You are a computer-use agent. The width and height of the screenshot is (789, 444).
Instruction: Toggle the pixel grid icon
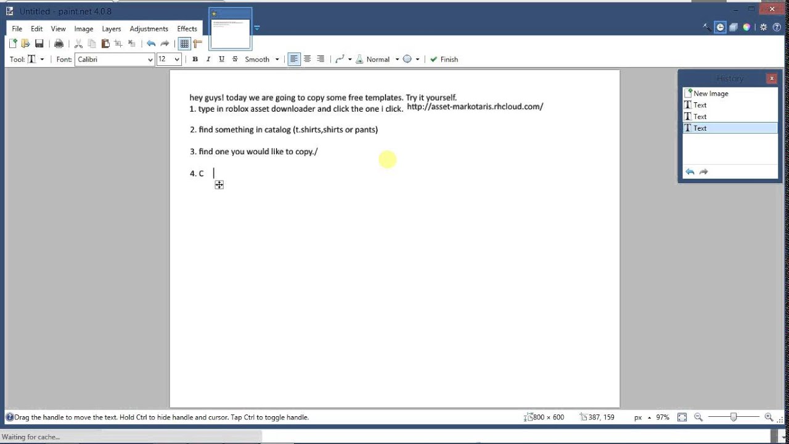184,43
